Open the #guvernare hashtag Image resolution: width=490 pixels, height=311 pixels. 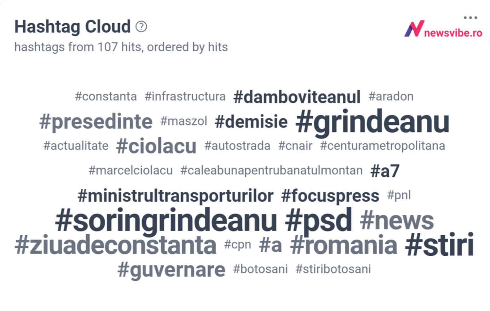point(171,270)
